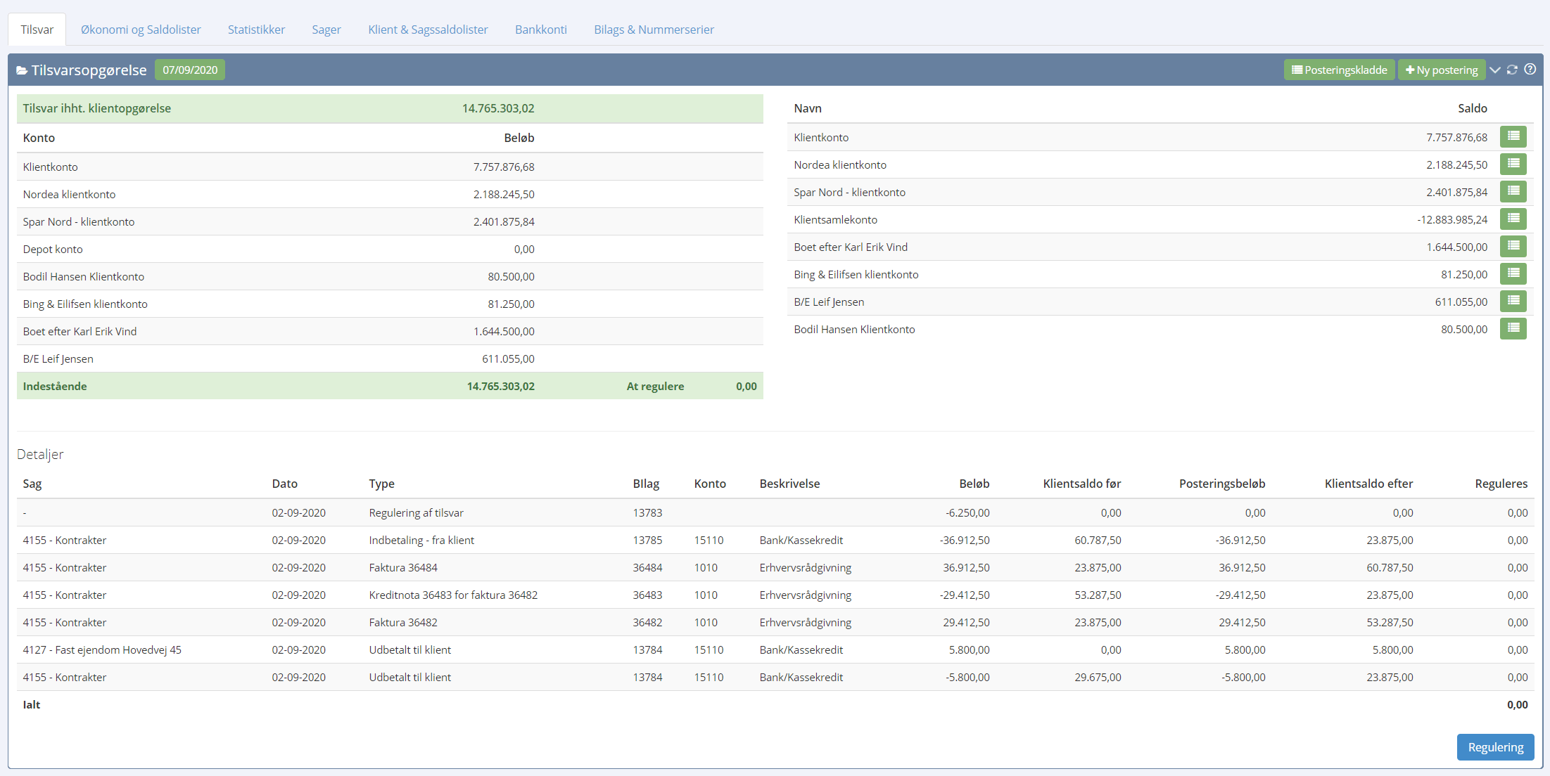Click the refresh icon in header bar
Image resolution: width=1550 pixels, height=776 pixels.
pos(1512,70)
